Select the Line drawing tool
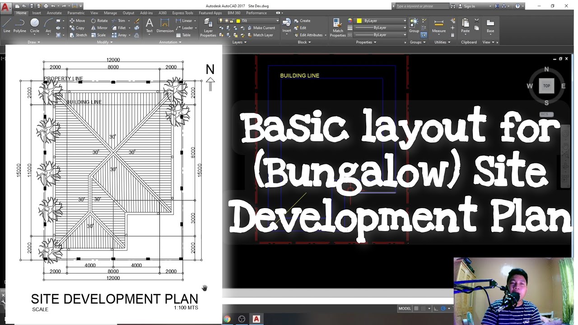 pyautogui.click(x=7, y=25)
